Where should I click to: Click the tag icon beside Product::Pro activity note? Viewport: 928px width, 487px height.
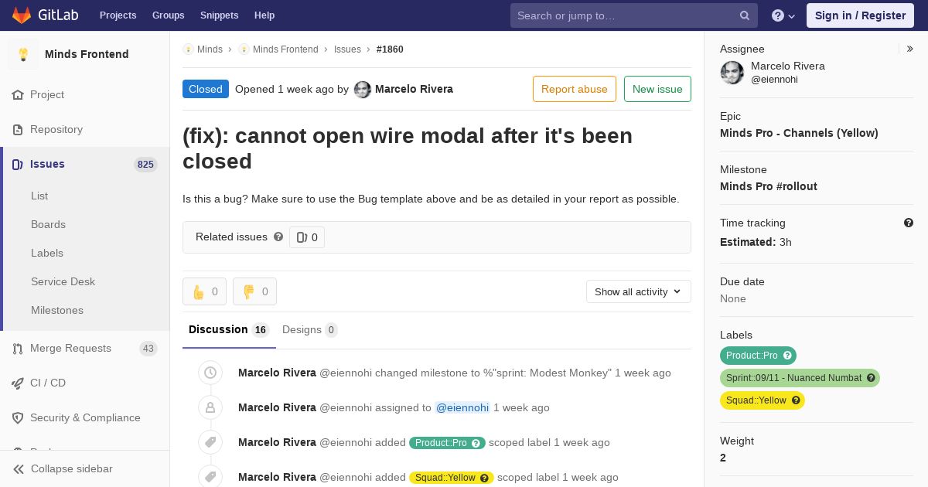coord(210,442)
